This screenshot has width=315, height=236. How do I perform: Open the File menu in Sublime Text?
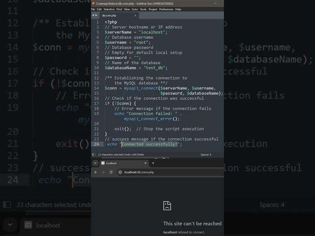[x=93, y=9]
